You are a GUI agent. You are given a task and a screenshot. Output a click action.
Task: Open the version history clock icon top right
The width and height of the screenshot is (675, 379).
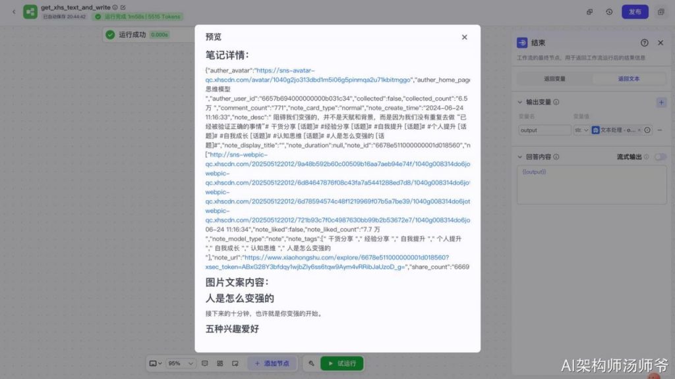[x=608, y=12]
